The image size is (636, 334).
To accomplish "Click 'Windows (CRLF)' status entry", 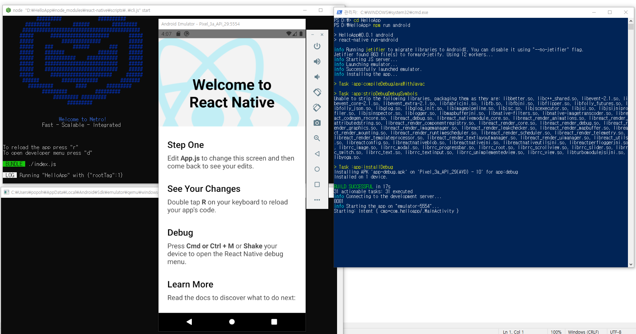I will [583, 332].
